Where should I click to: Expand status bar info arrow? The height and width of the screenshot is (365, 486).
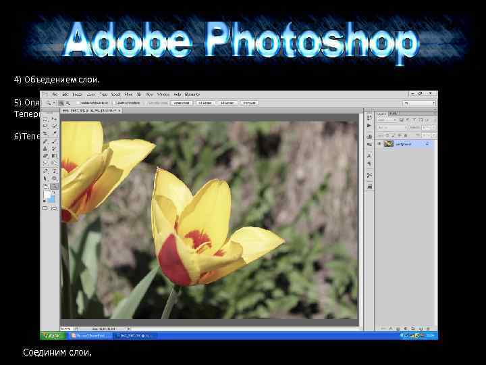tap(128, 328)
